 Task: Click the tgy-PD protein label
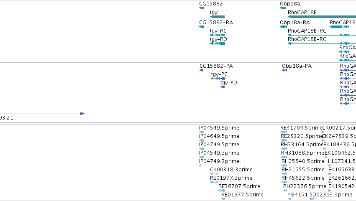coord(229,83)
